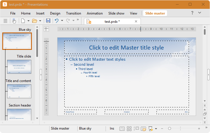Select the slide number placeholder
The width and height of the screenshot is (210, 133).
(173, 112)
